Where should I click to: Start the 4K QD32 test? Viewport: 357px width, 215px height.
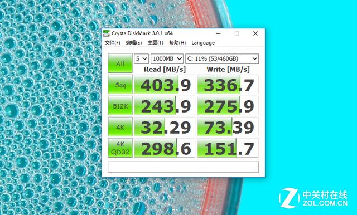point(120,148)
